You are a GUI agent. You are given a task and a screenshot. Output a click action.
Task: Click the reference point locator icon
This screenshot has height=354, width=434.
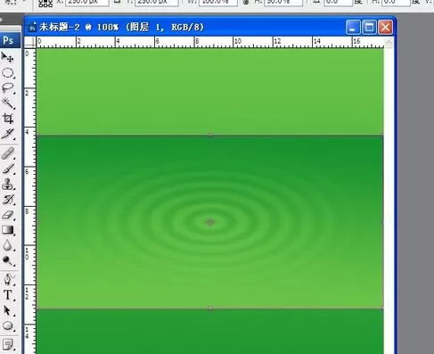tap(45, 3)
